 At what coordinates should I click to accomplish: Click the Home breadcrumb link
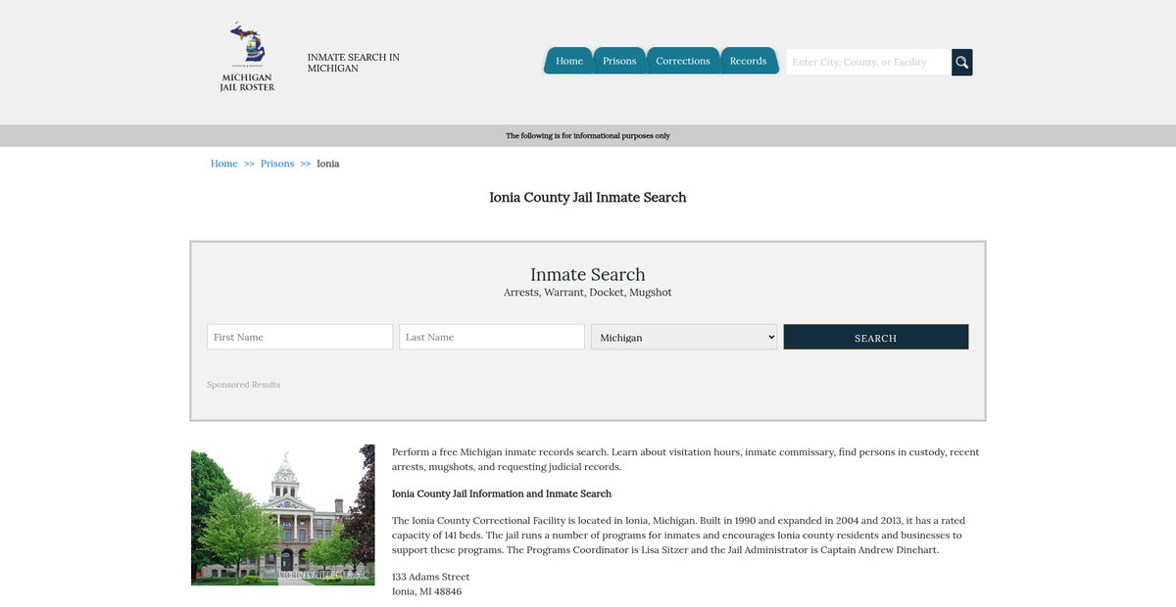coord(224,163)
